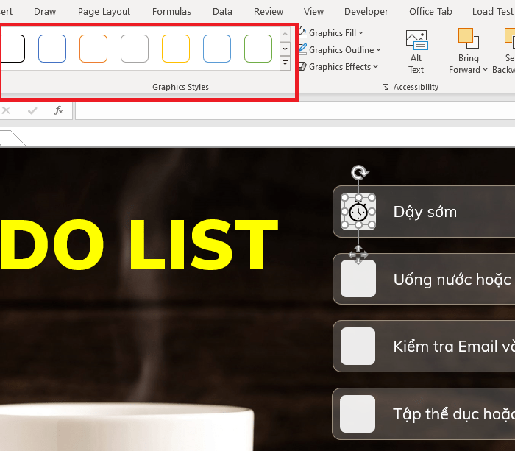Open Graphics Styles dialog launcher
Screen dimensions: 515x451
386,87
